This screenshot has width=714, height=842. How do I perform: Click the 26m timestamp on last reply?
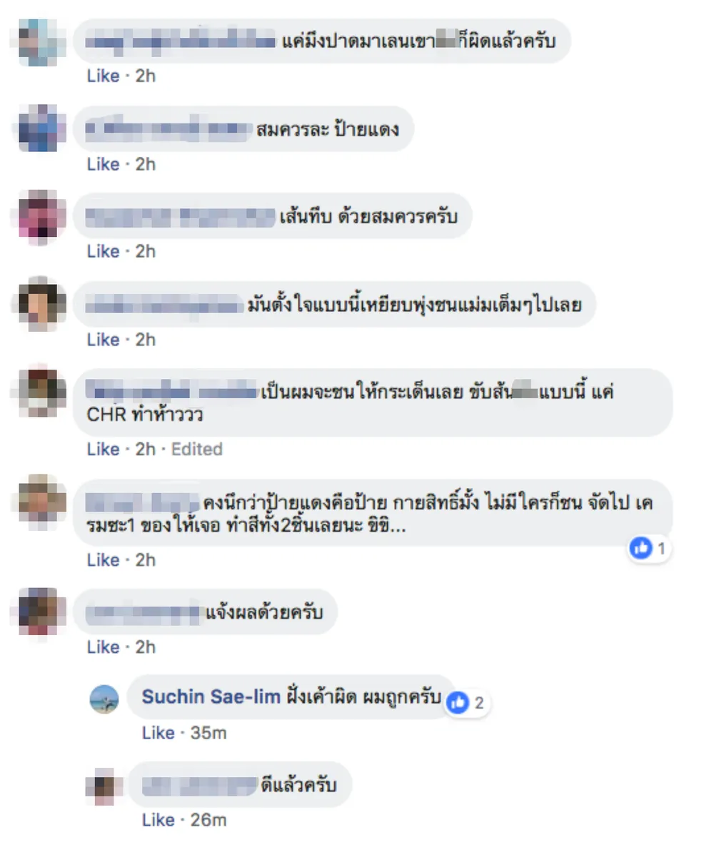pos(208,820)
